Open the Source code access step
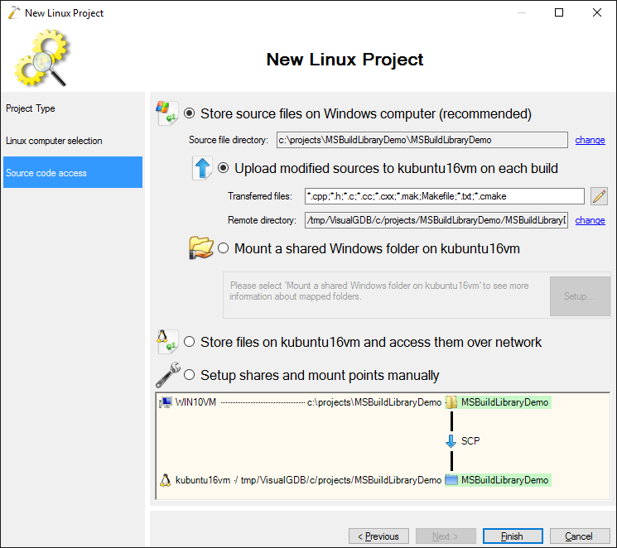This screenshot has width=617, height=548. 73,172
